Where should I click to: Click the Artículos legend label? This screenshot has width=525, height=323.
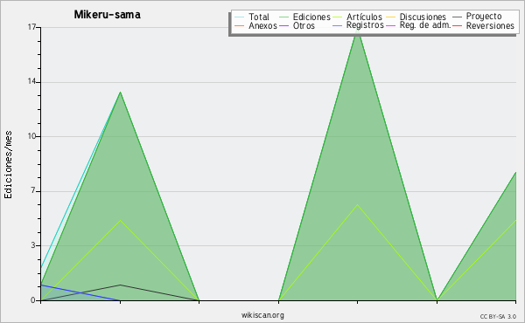point(364,17)
